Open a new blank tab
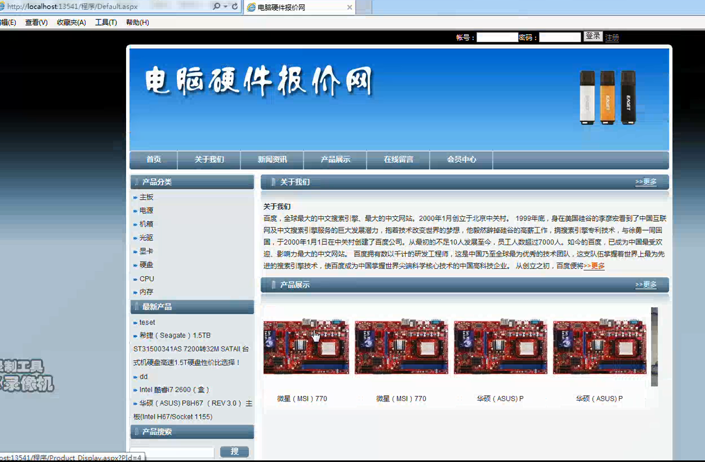 (x=364, y=7)
